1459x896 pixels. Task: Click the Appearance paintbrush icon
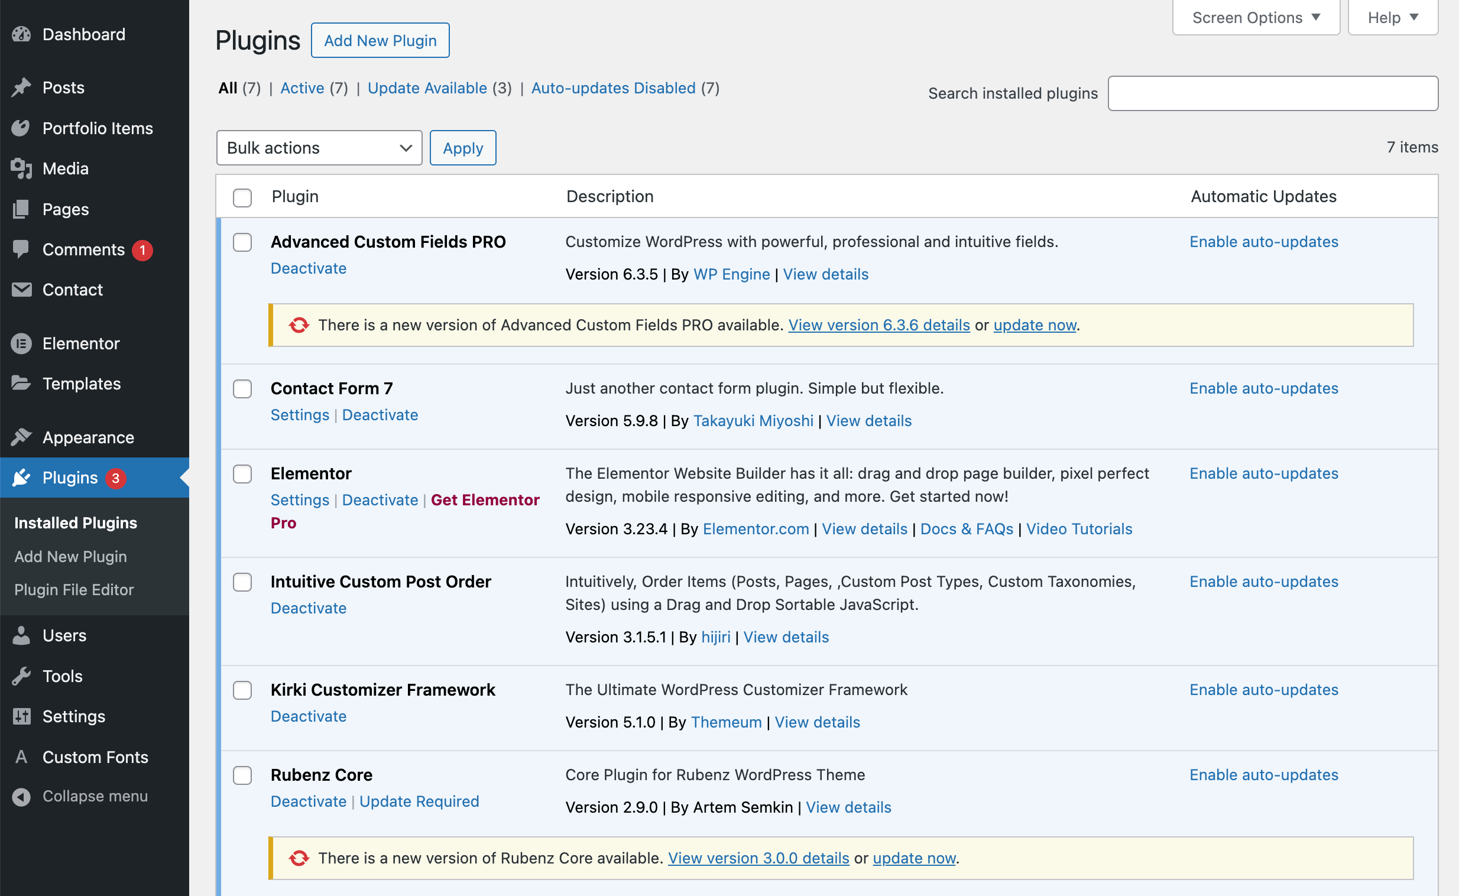click(x=21, y=437)
